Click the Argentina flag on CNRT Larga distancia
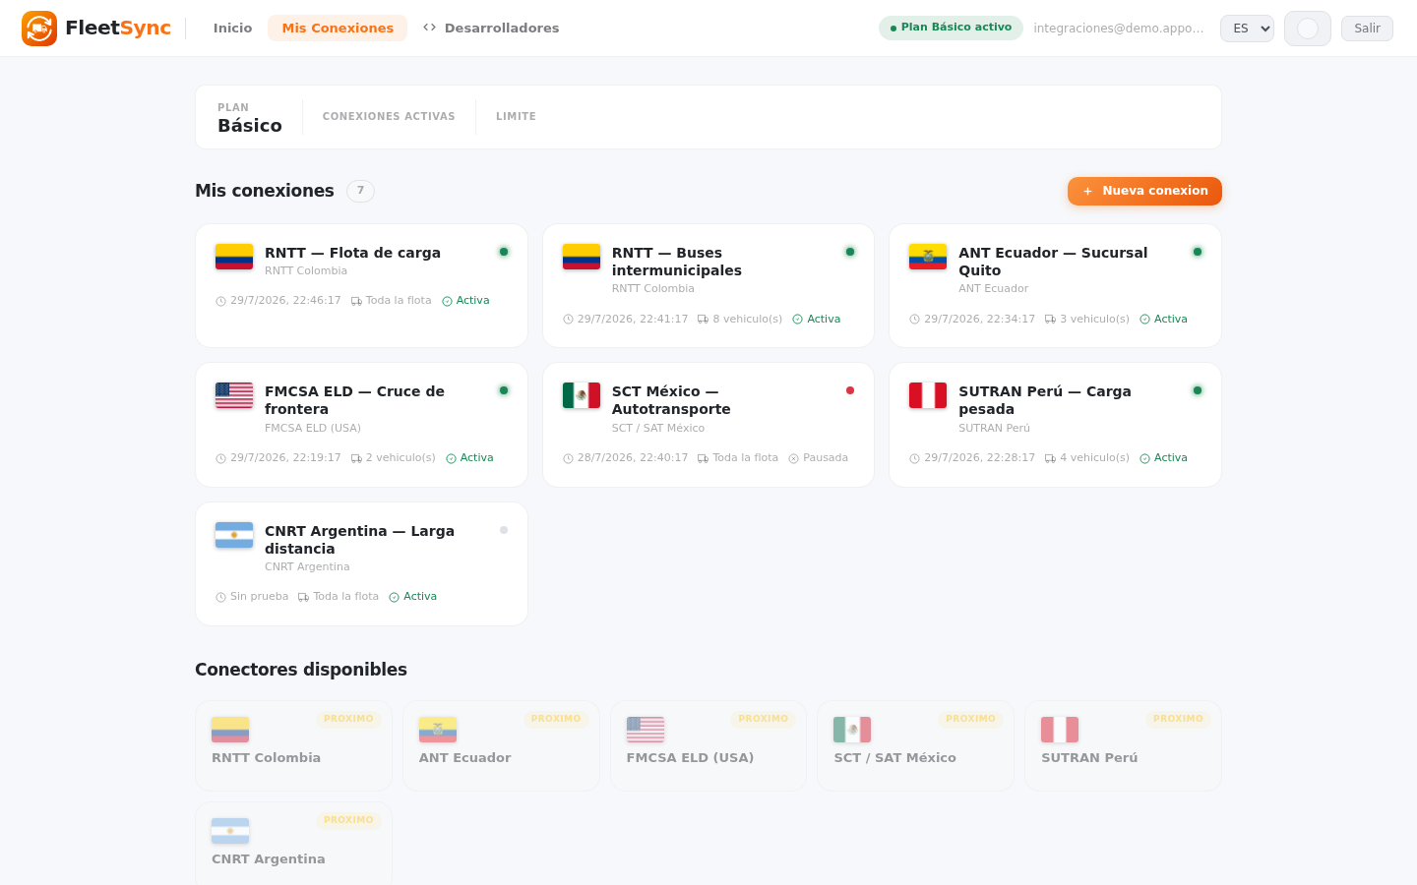This screenshot has width=1417, height=885. (x=234, y=535)
